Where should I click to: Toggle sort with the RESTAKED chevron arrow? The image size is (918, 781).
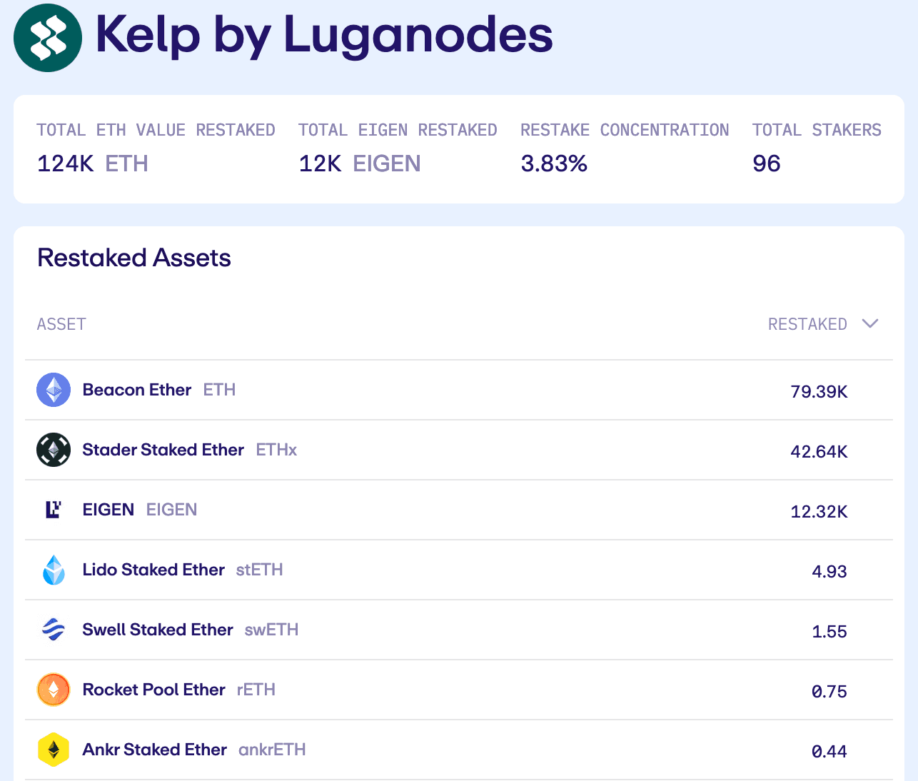point(869,324)
